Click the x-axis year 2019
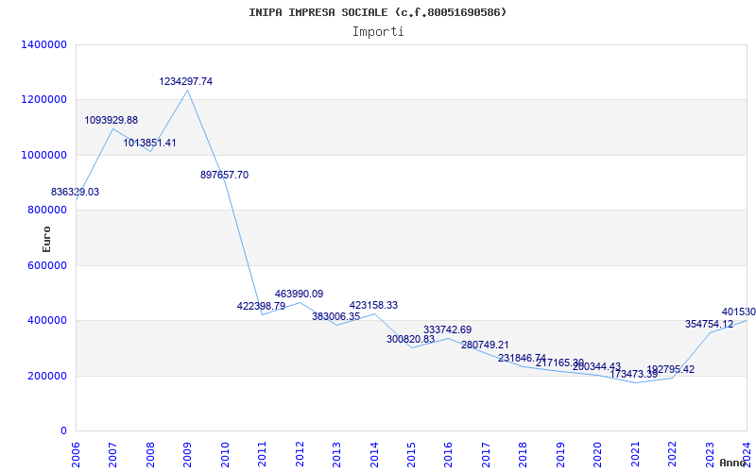756x472 pixels. (560, 454)
